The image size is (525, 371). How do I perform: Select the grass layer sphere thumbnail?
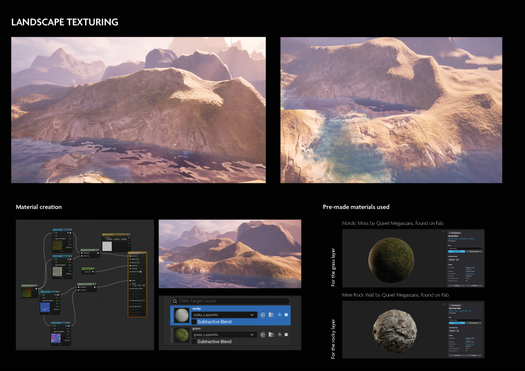181,335
